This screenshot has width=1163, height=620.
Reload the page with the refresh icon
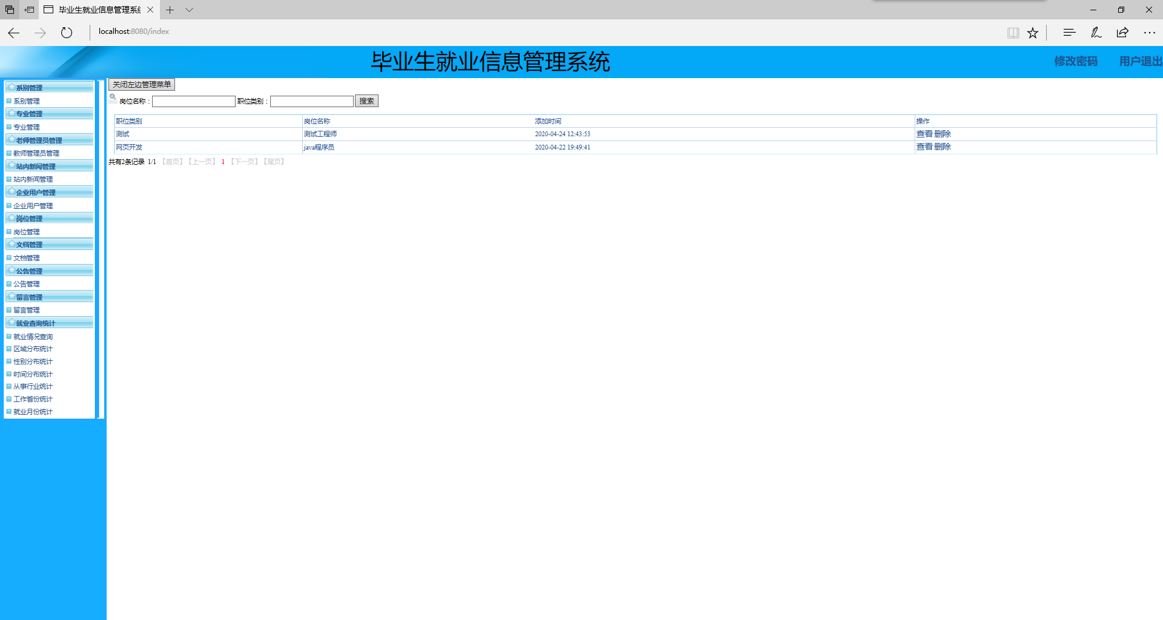67,33
